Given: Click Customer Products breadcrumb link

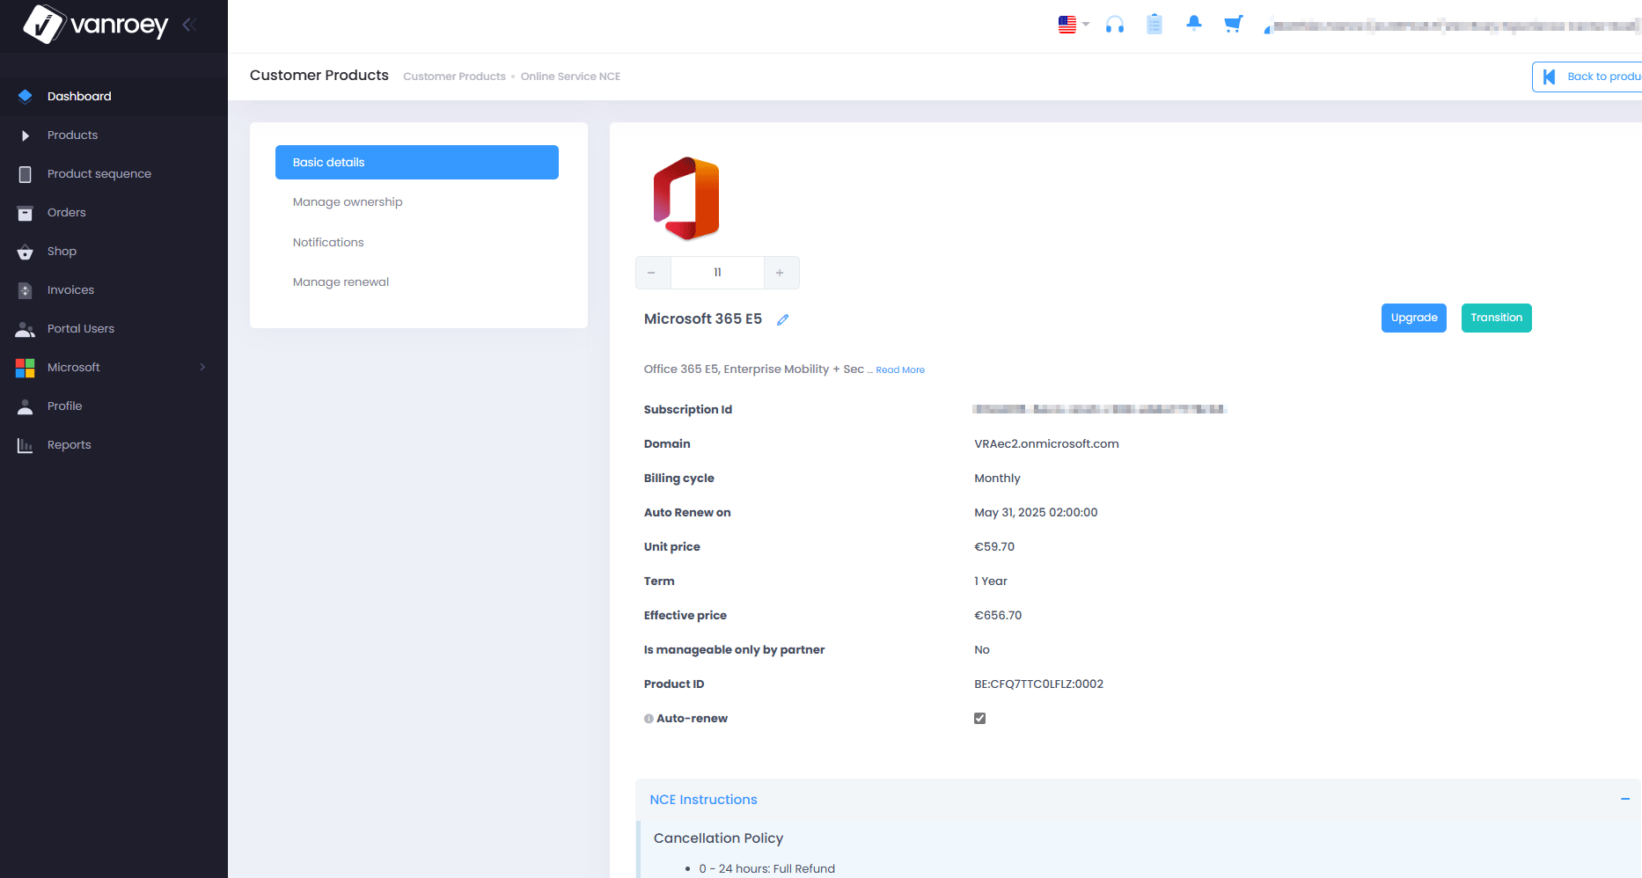Looking at the screenshot, I should point(454,77).
